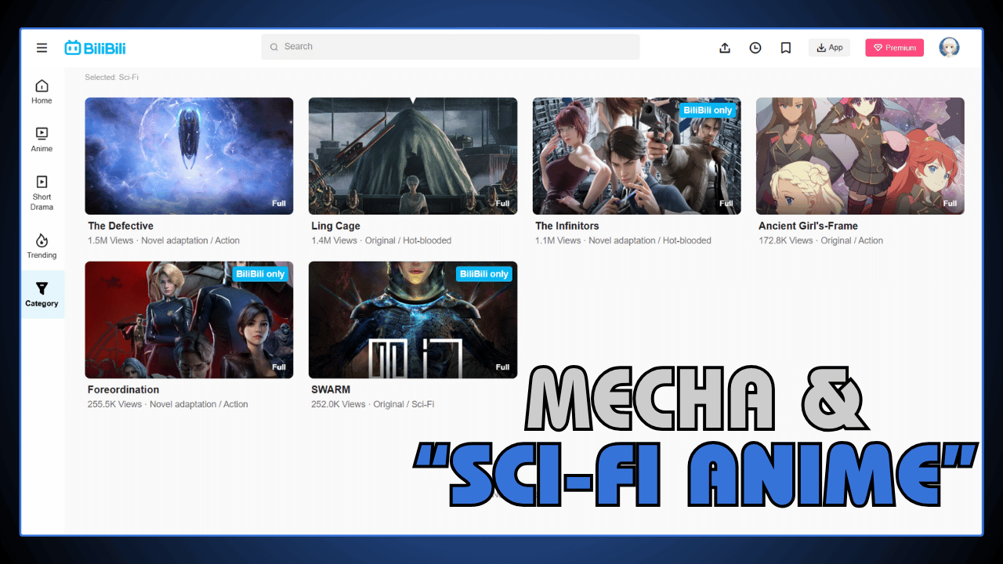Viewport: 1003px width, 564px height.
Task: Open watch history via the clock icon
Action: [755, 48]
